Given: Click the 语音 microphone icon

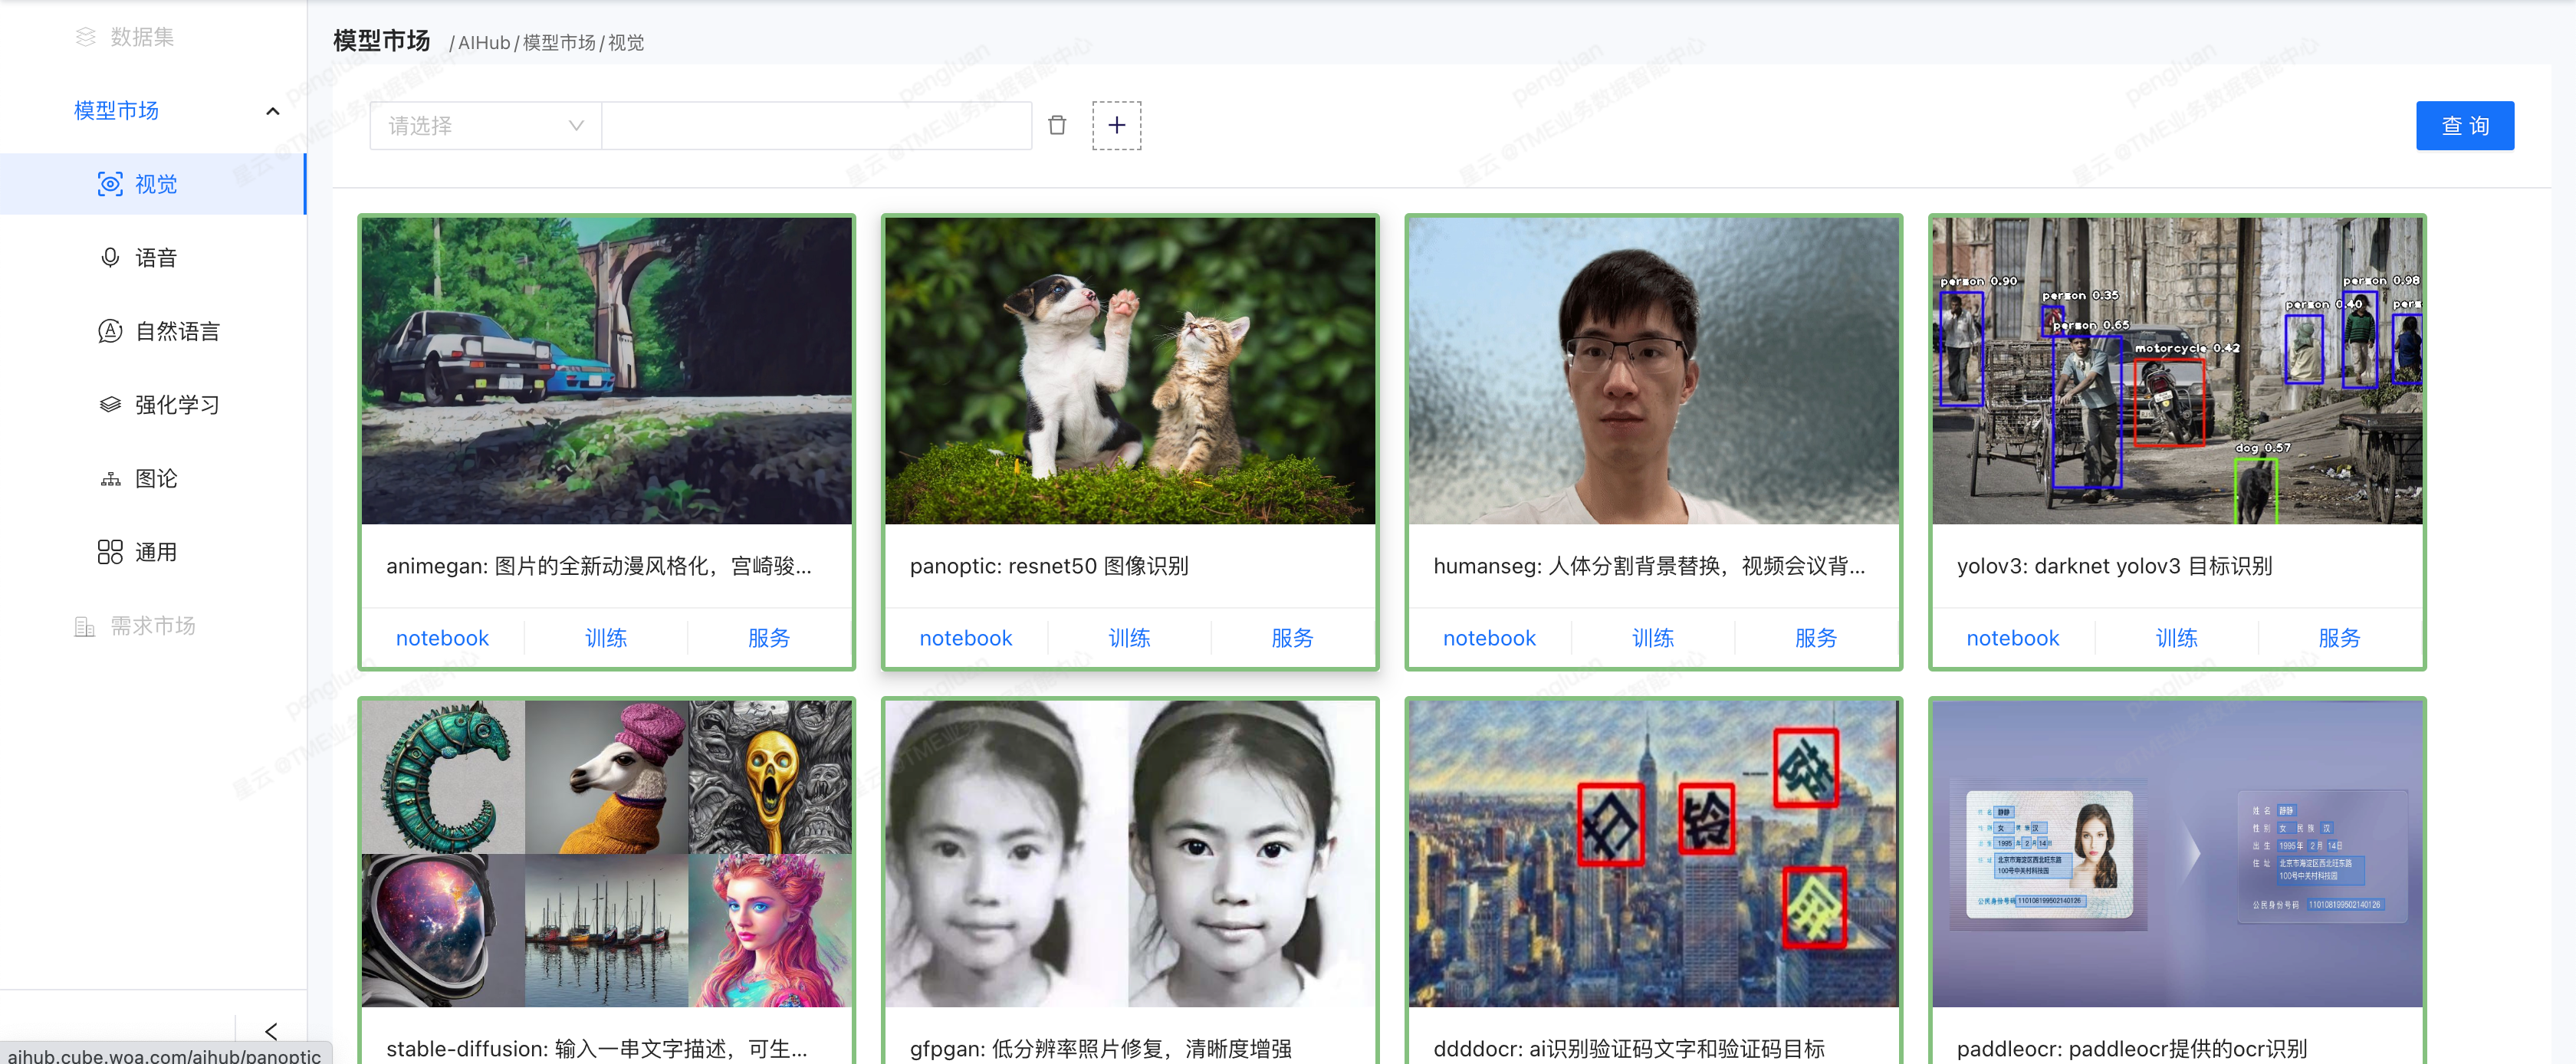Looking at the screenshot, I should click(x=110, y=258).
